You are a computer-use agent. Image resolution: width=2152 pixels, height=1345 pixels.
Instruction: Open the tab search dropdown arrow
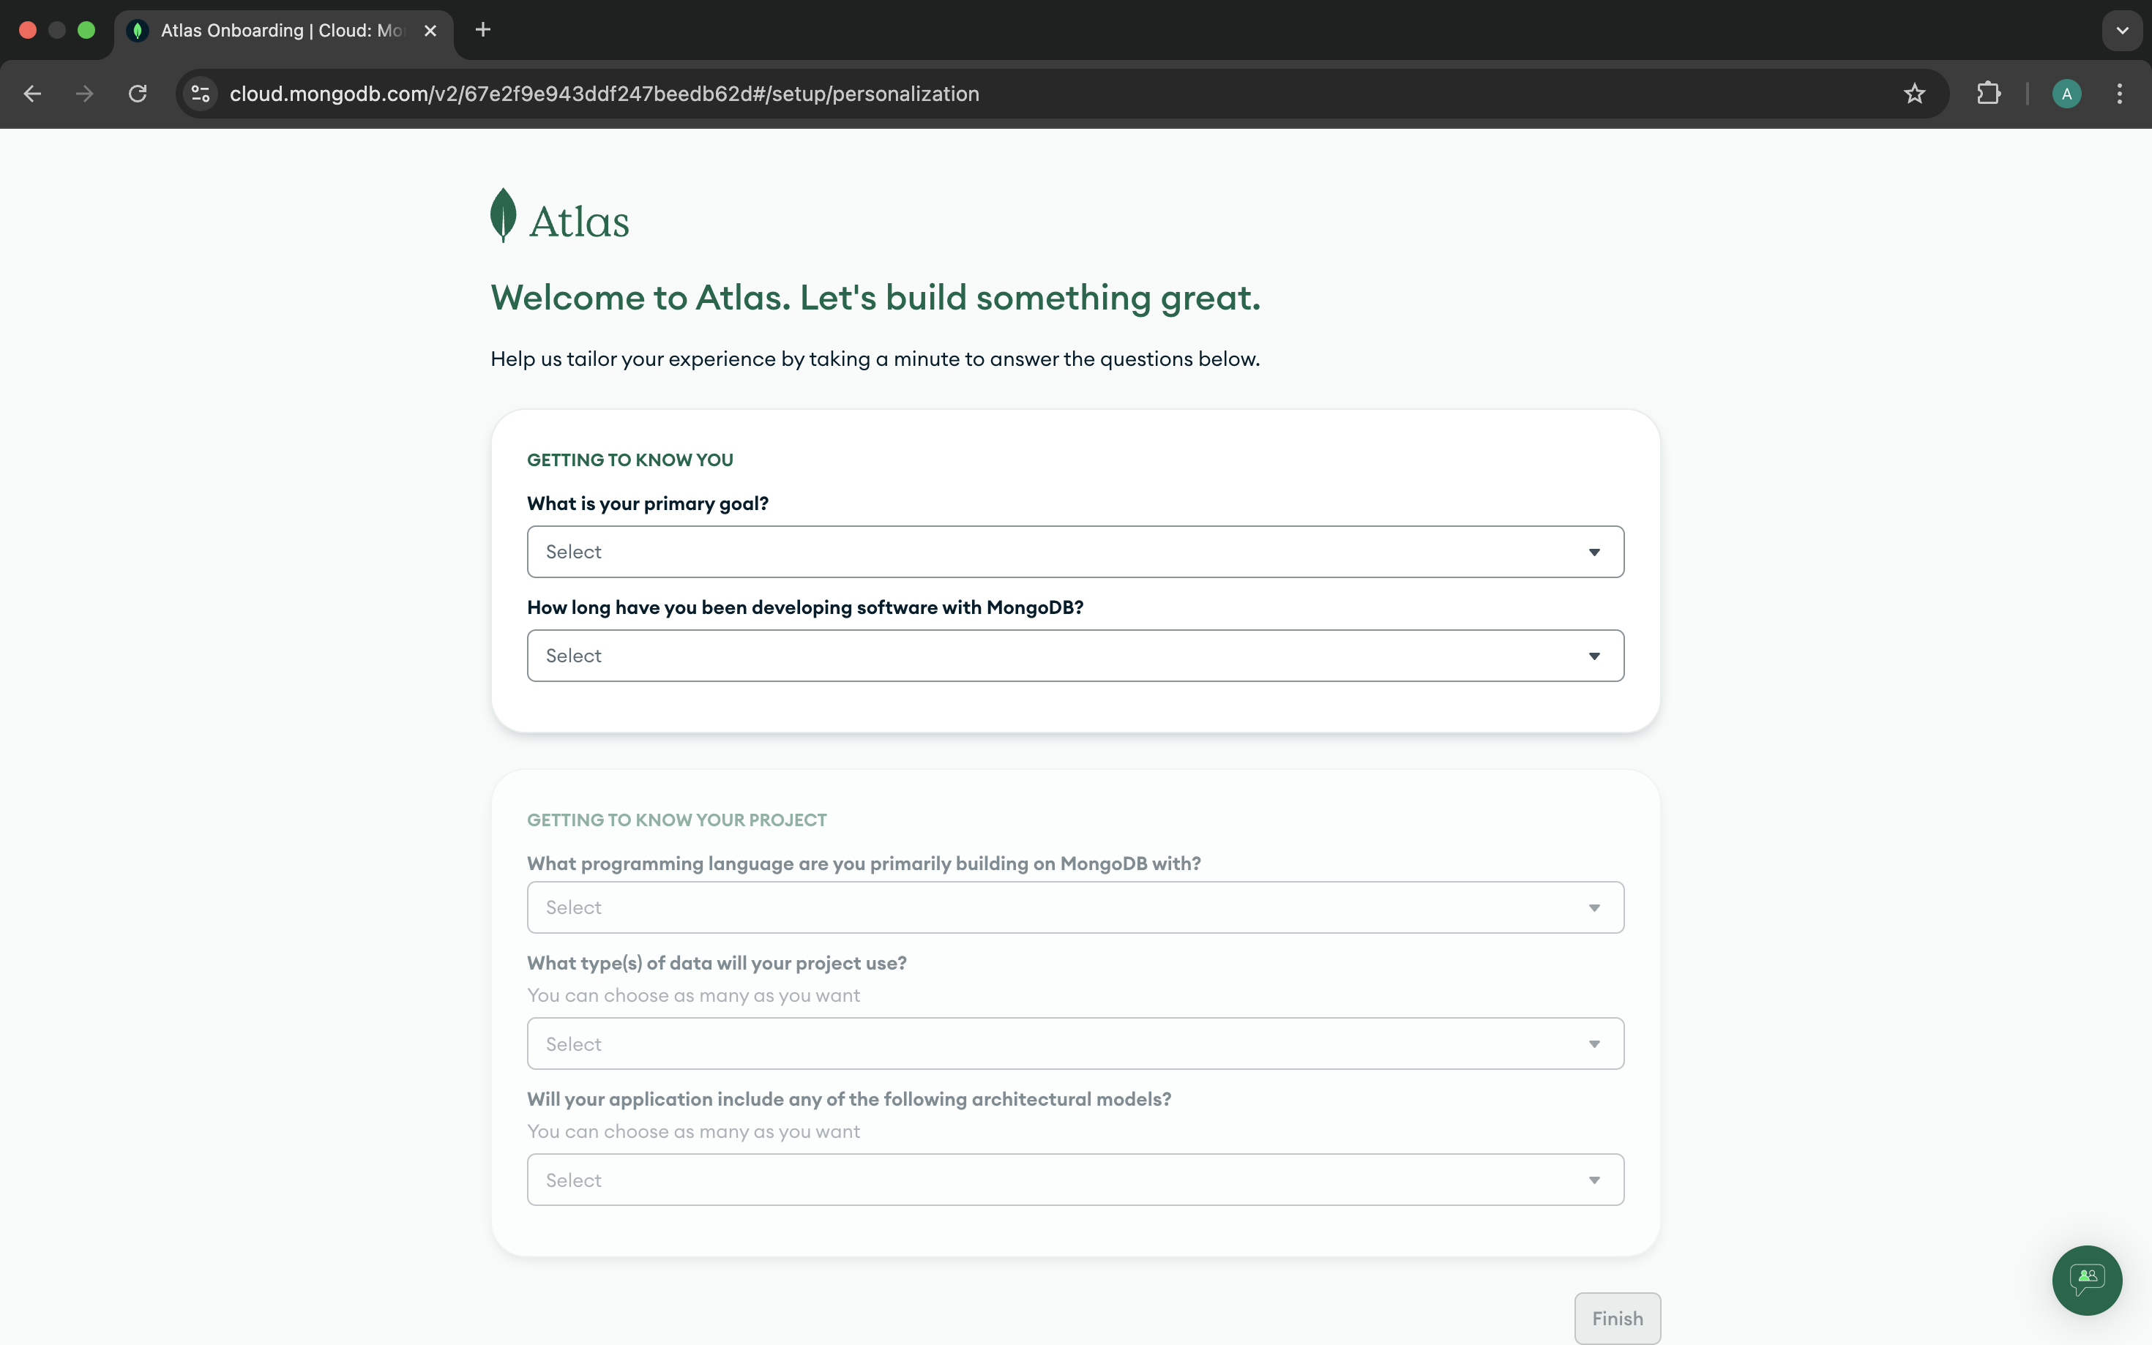click(2123, 30)
